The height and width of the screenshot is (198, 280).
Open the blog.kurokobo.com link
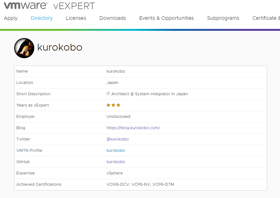click(133, 128)
